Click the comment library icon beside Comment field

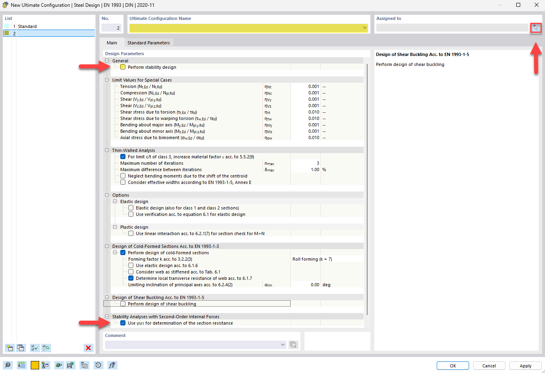293,345
